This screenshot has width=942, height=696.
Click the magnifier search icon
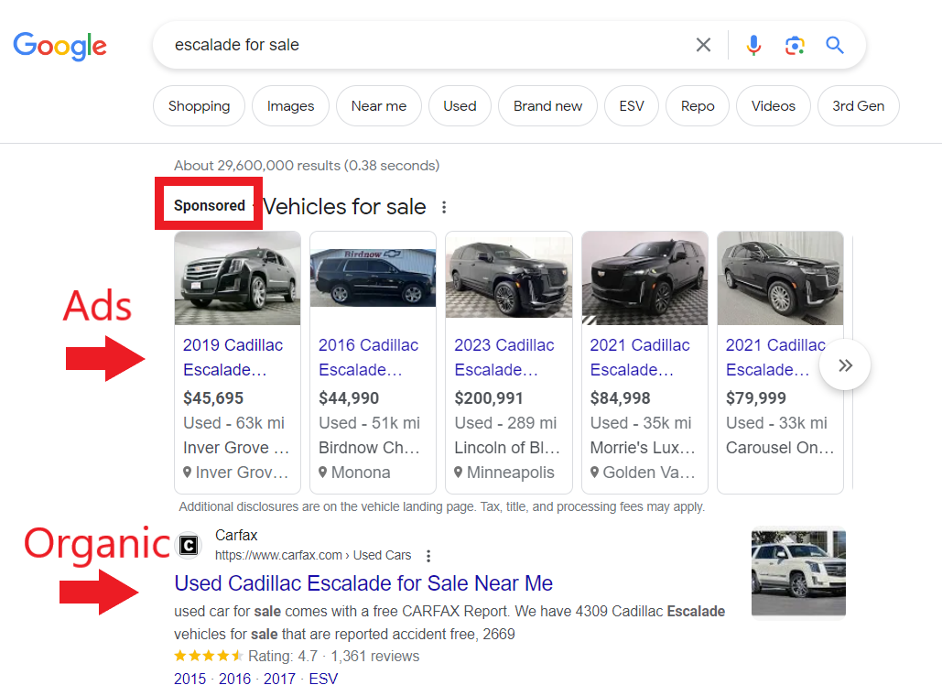click(x=835, y=45)
